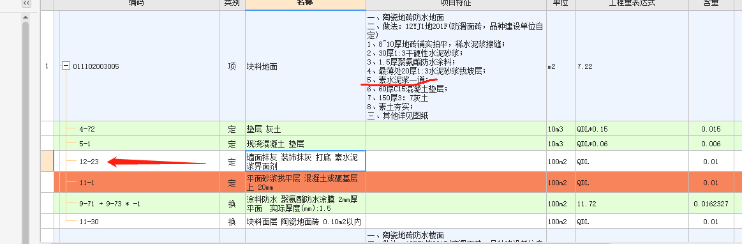Click unit 100m2 in row 11-30
The width and height of the screenshot is (742, 244).
click(x=561, y=221)
